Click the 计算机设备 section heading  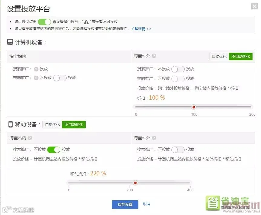31,42
